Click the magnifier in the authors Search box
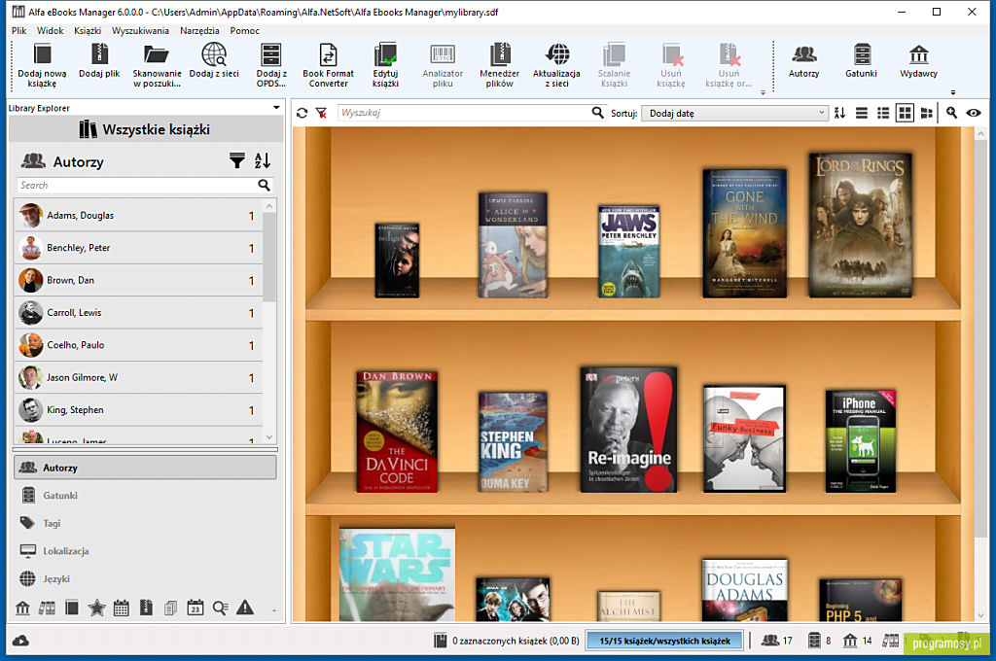The height and width of the screenshot is (661, 996). (x=265, y=185)
